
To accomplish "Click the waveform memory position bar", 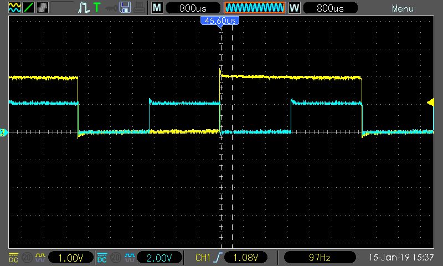I will click(x=254, y=8).
